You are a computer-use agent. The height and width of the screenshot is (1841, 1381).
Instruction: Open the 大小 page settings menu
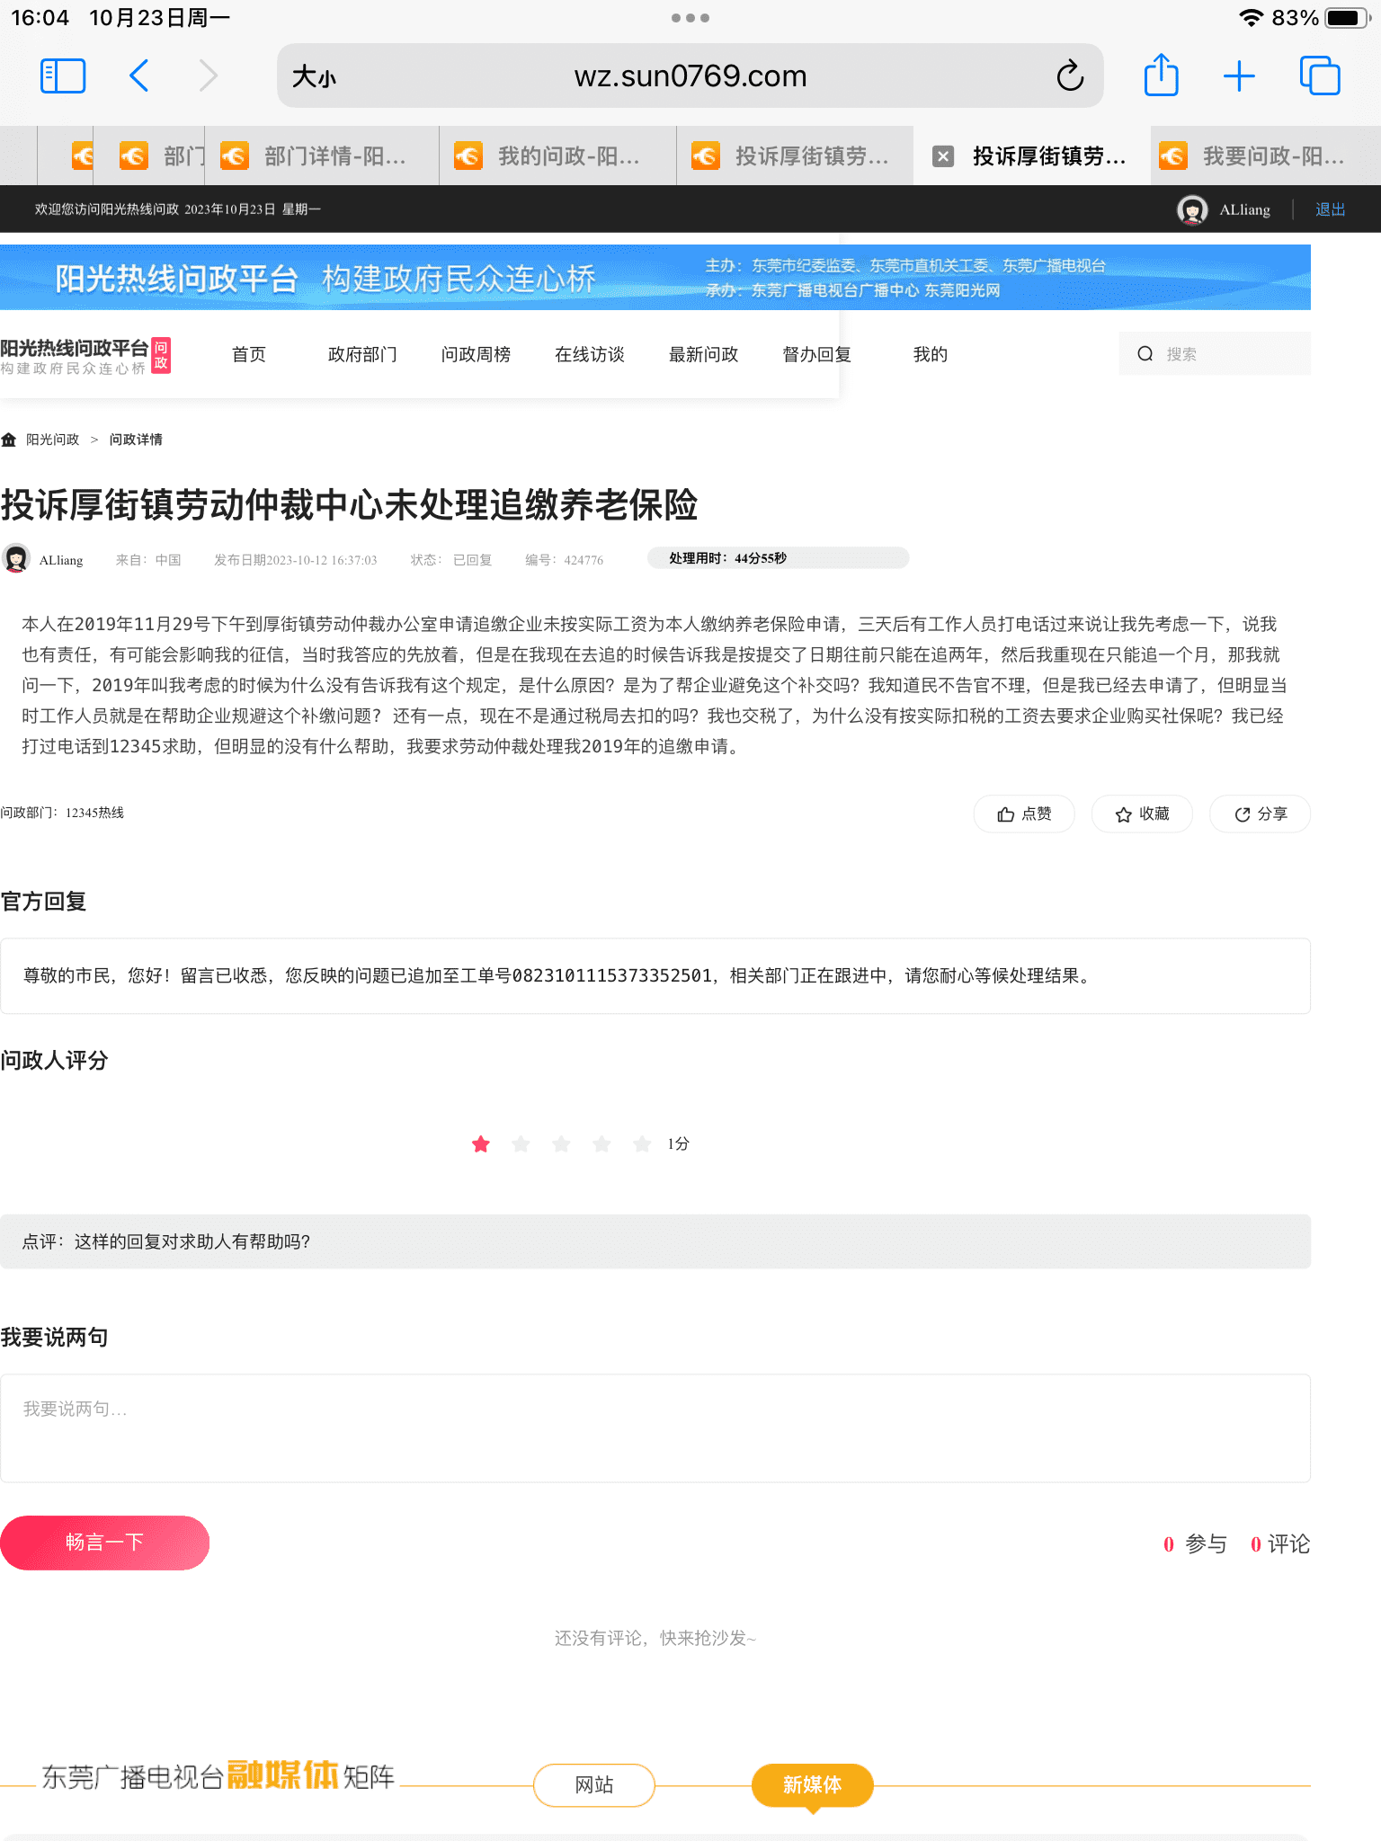(x=314, y=77)
